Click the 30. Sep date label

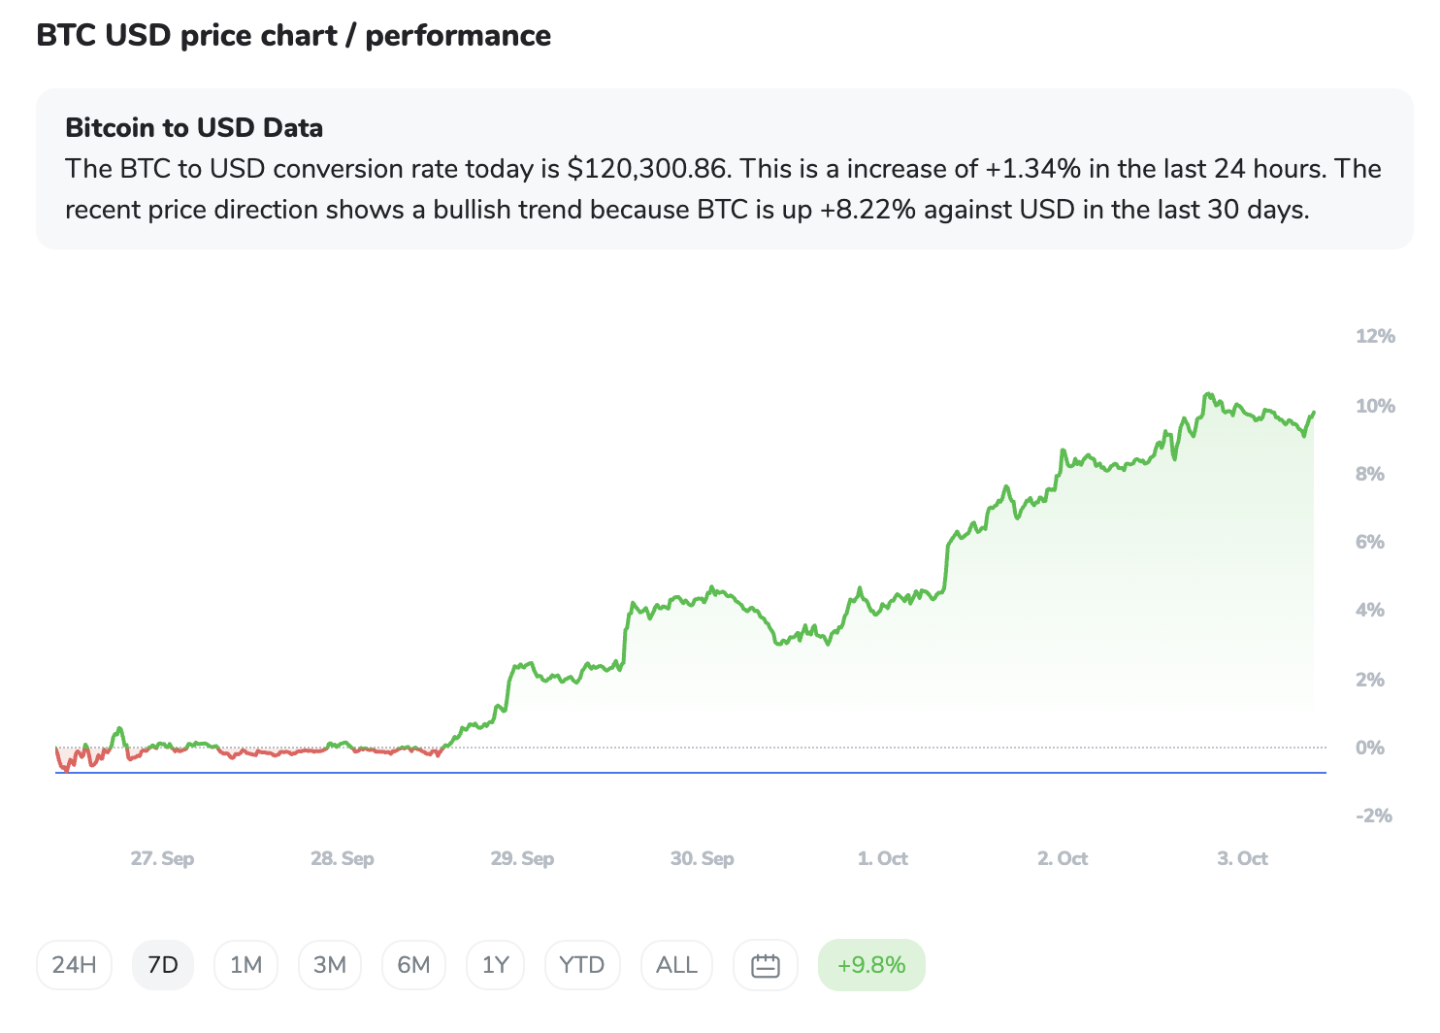coord(702,858)
